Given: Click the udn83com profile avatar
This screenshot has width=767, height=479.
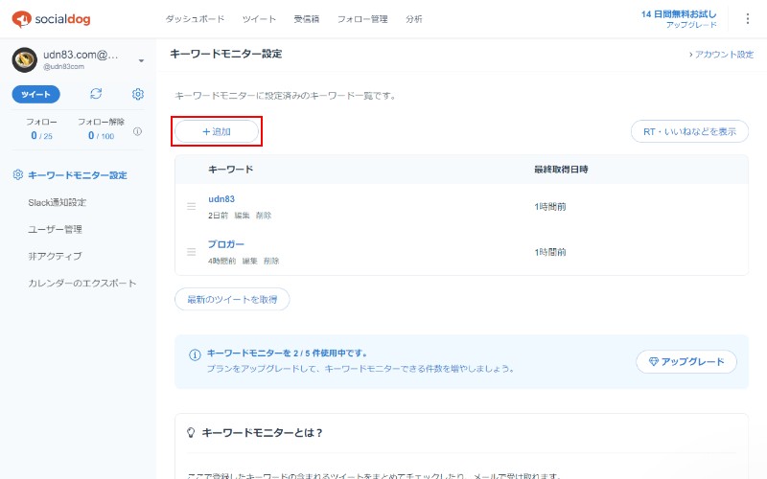Looking at the screenshot, I should [25, 59].
